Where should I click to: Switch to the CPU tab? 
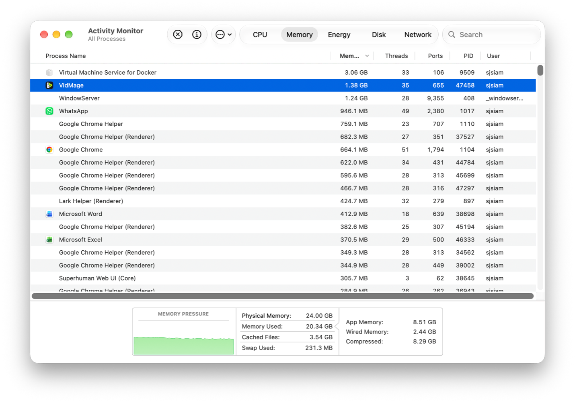click(x=260, y=35)
